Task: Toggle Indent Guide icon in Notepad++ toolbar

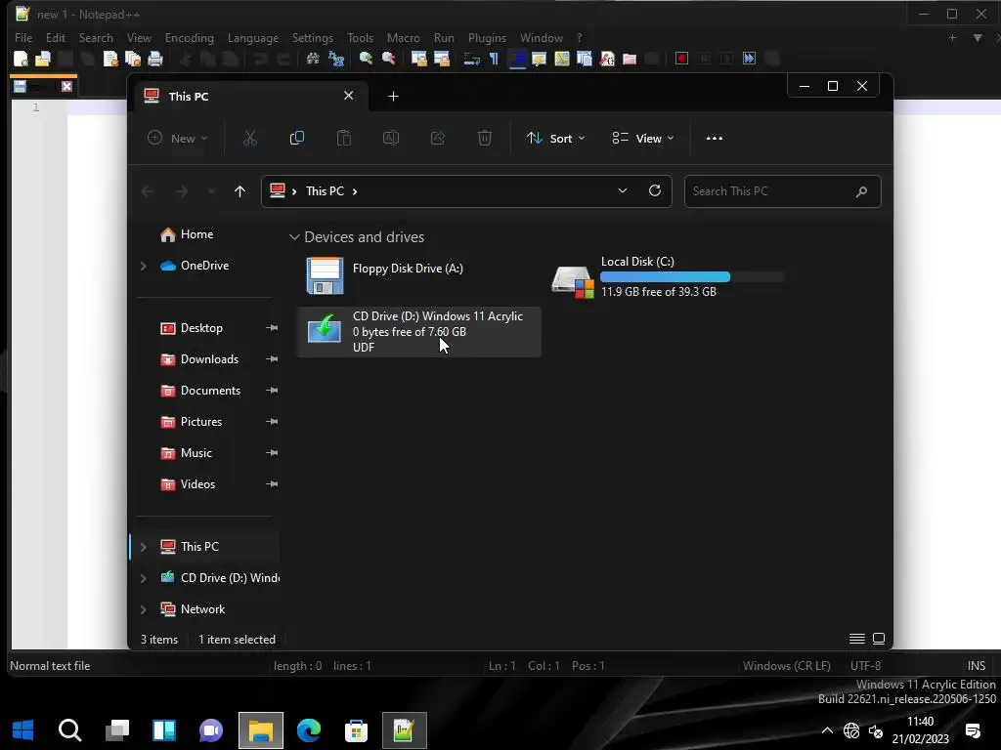Action: 517,59
